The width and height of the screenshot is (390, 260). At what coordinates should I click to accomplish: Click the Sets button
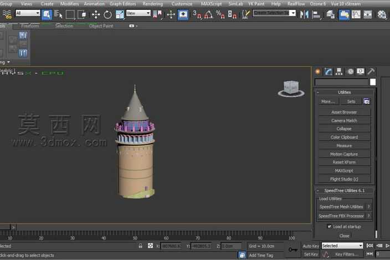(351, 101)
